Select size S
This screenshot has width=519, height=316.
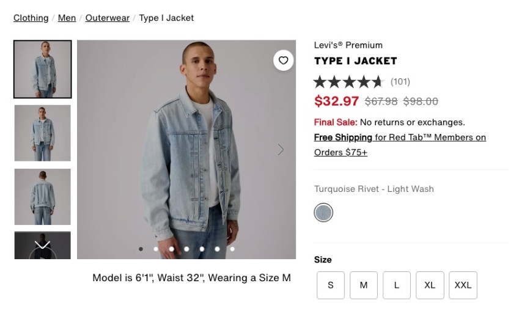point(331,285)
